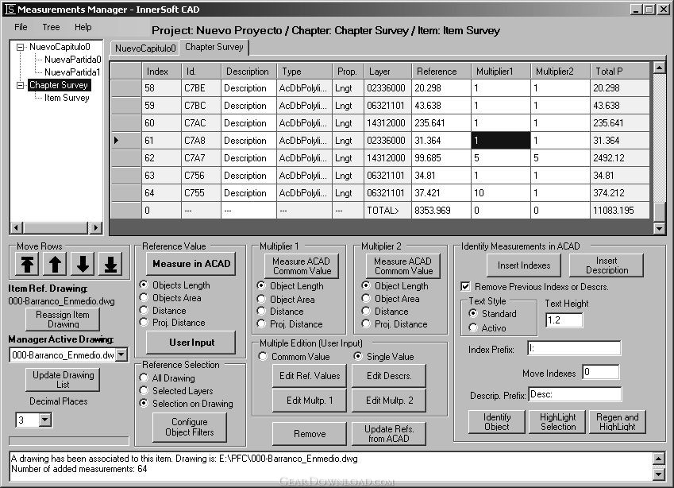Move selected row to the top
Image resolution: width=674 pixels, height=488 pixels.
click(x=27, y=264)
